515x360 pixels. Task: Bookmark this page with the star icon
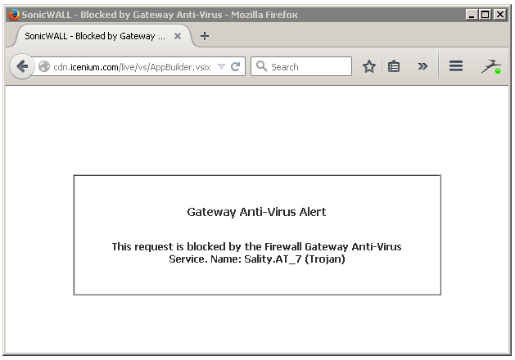click(368, 66)
